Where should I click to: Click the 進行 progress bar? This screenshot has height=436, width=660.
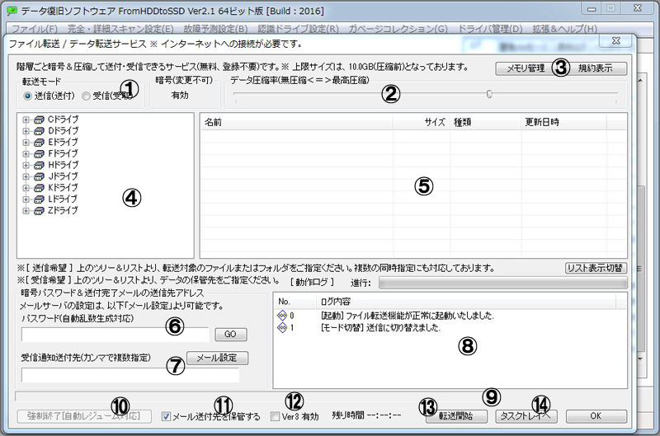tap(503, 283)
